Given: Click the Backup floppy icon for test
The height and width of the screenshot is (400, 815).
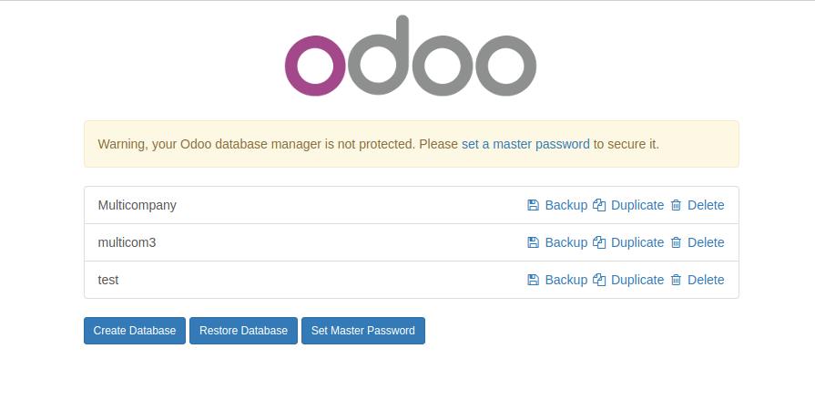Looking at the screenshot, I should click(x=534, y=280).
